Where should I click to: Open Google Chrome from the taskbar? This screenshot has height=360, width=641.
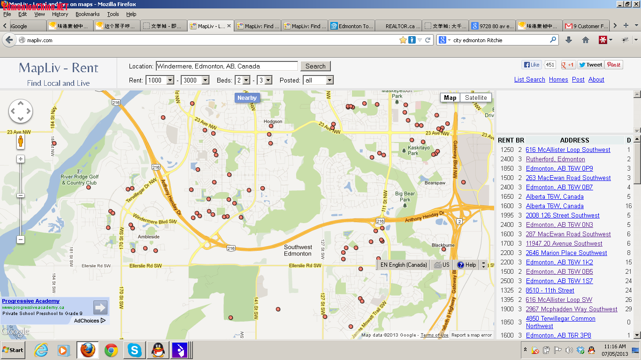(x=111, y=350)
